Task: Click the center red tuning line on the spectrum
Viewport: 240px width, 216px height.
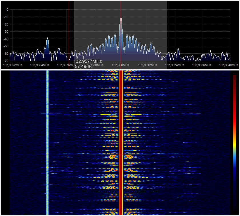Action: (x=121, y=35)
